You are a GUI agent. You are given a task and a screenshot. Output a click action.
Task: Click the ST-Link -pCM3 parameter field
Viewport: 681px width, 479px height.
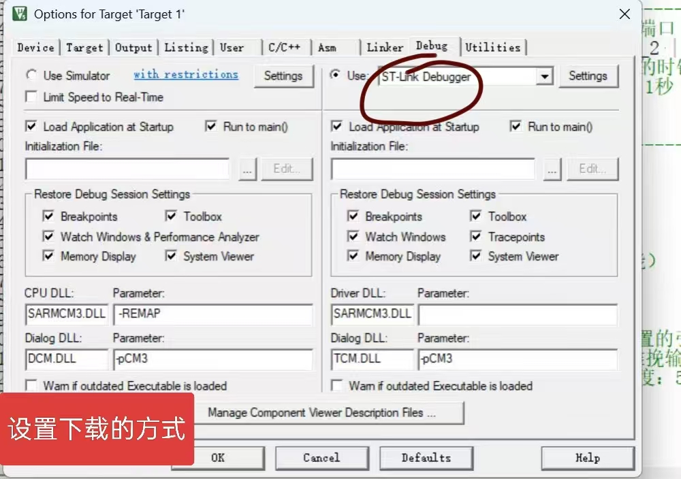point(518,359)
